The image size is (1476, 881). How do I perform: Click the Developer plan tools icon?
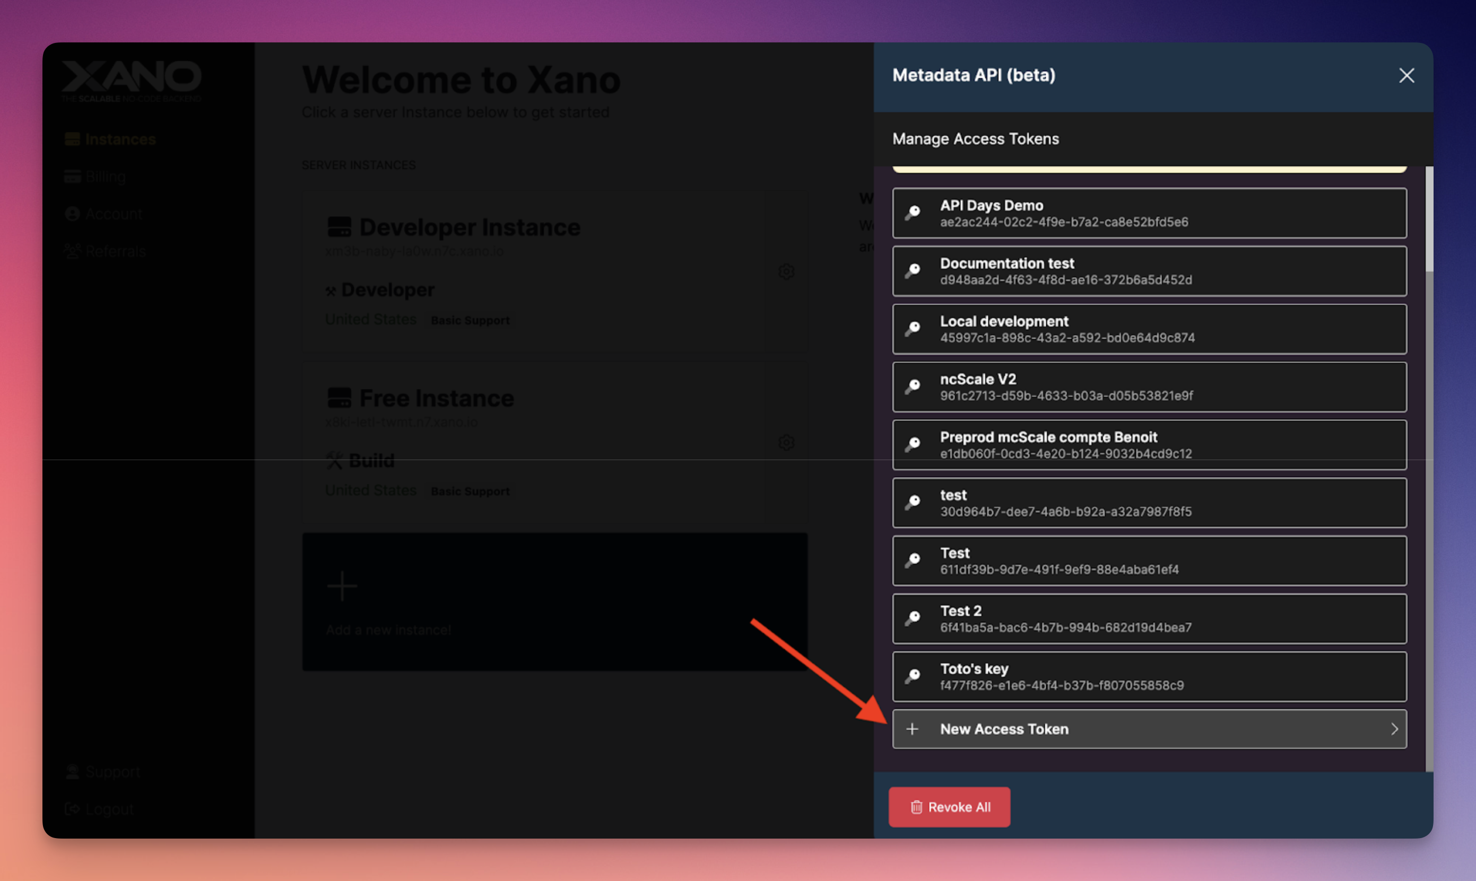pyautogui.click(x=331, y=291)
